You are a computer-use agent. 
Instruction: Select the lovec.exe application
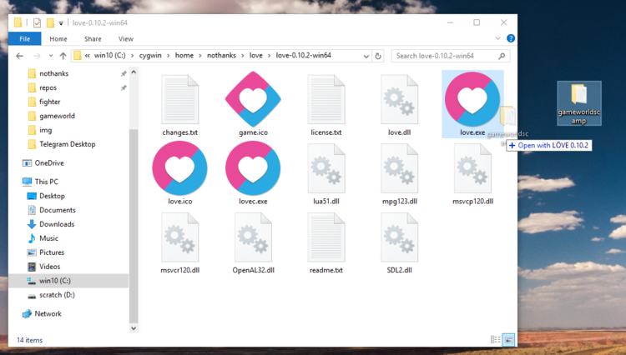click(253, 168)
